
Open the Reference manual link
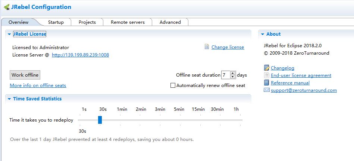click(290, 83)
